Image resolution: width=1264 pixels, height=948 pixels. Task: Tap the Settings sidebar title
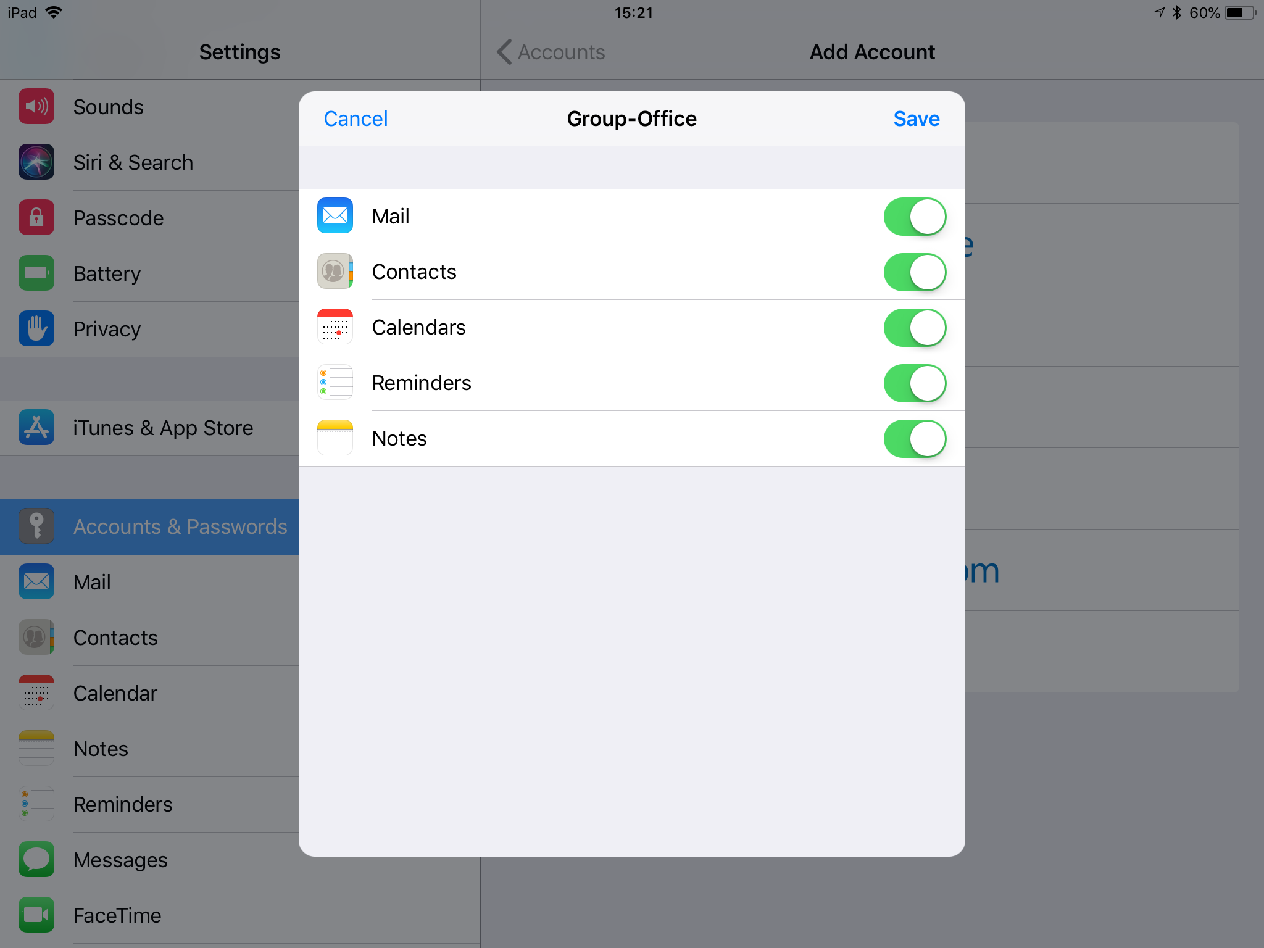(239, 52)
